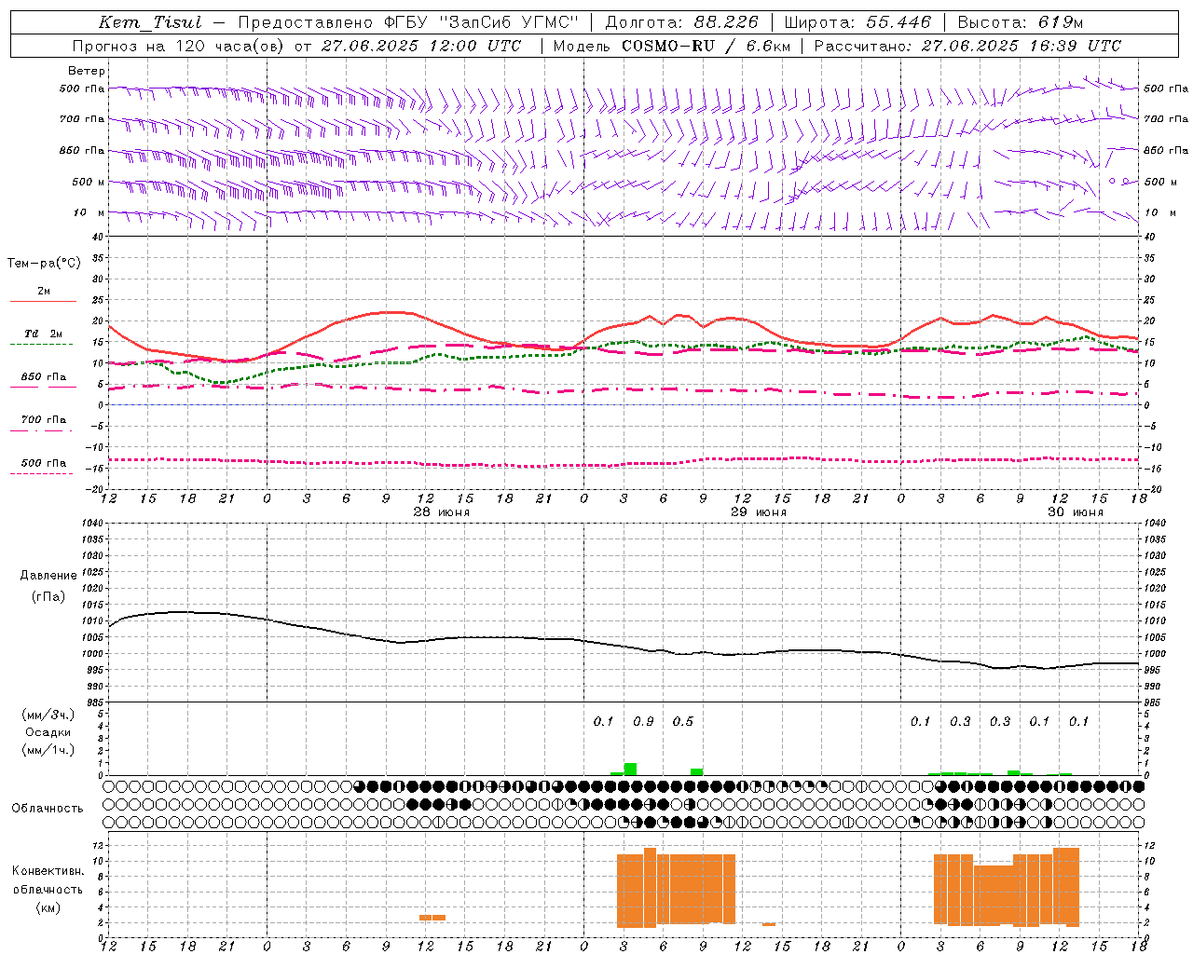Click the 'Осадки' precipitation label

click(x=48, y=732)
